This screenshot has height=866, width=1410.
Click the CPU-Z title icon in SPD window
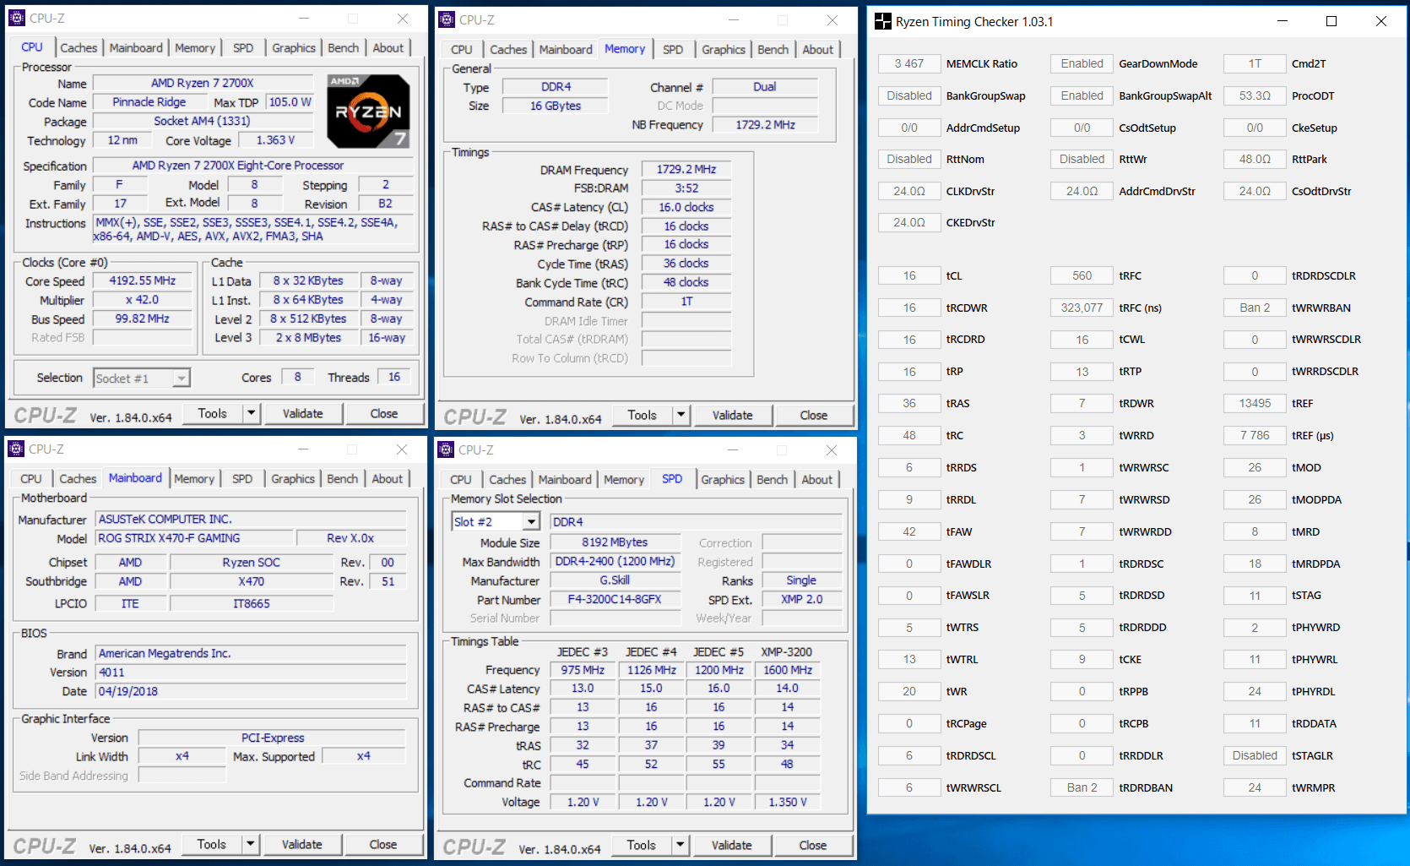coord(446,449)
